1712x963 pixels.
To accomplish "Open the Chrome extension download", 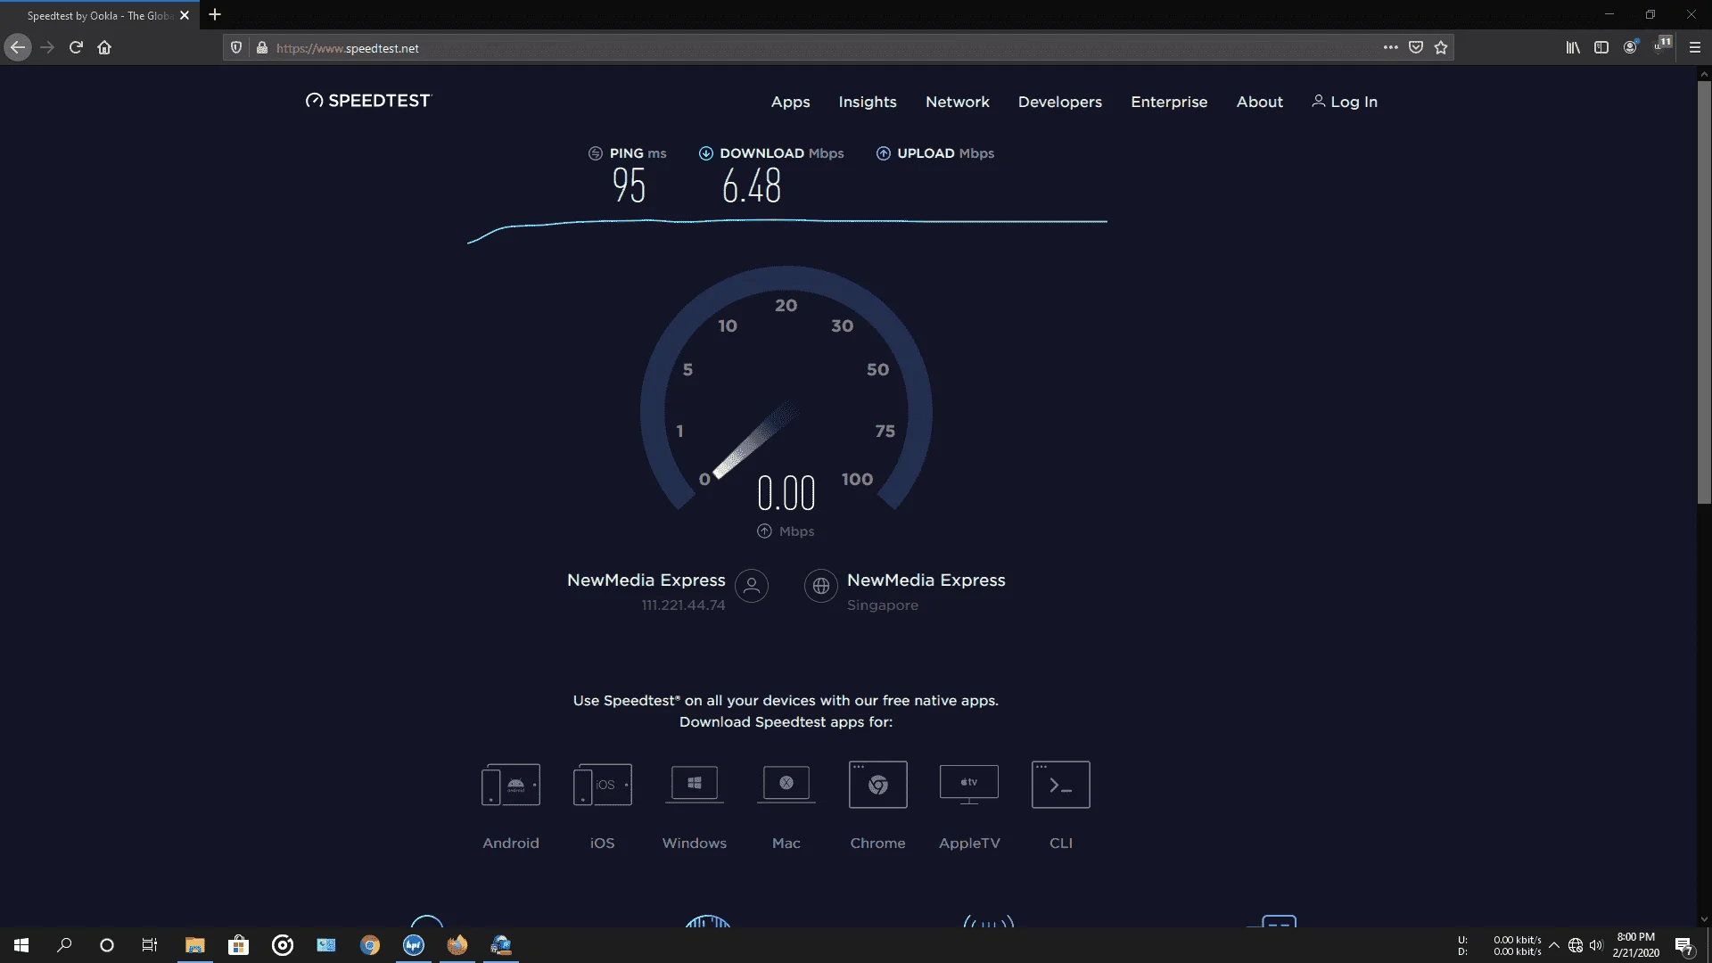I will (x=877, y=806).
